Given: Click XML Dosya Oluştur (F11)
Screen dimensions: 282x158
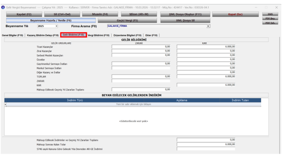Looking at the screenshot, I should tap(185, 14).
